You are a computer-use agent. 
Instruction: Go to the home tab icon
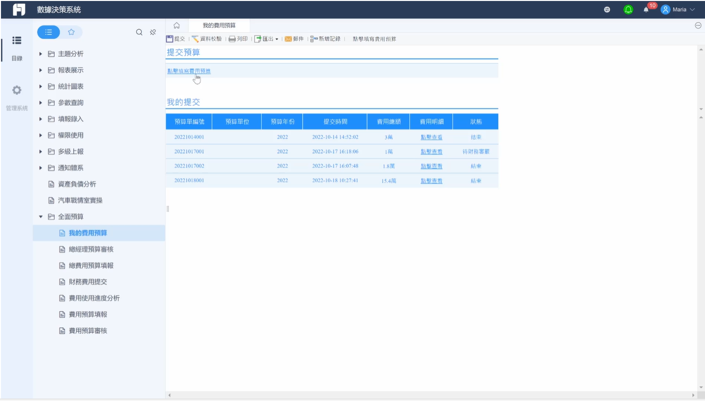(177, 25)
